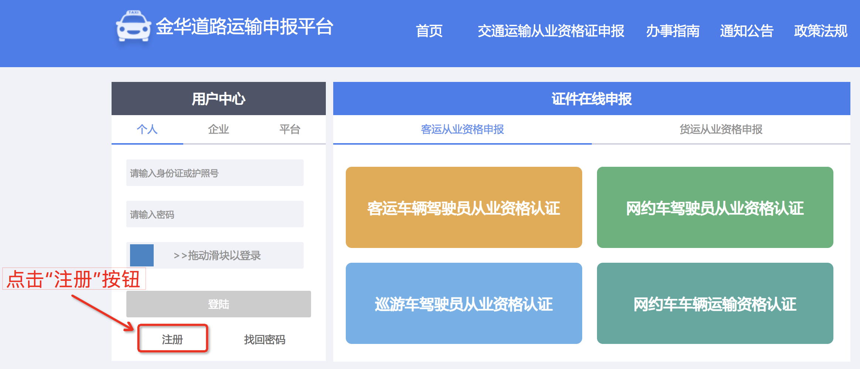Choose the blue 巡游车驾驶员从业资格认证 tile
The image size is (860, 369).
click(464, 303)
